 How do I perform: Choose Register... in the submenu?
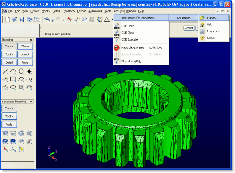click(214, 31)
